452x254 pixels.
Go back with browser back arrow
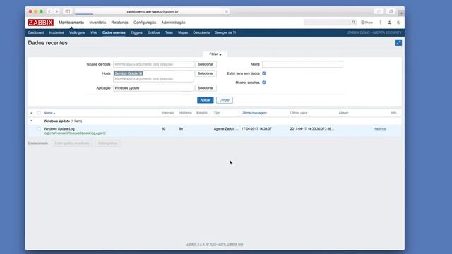point(49,11)
